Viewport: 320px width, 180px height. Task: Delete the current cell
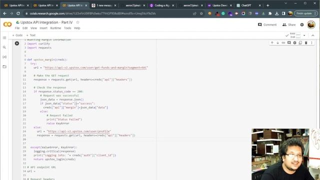pos(306,42)
